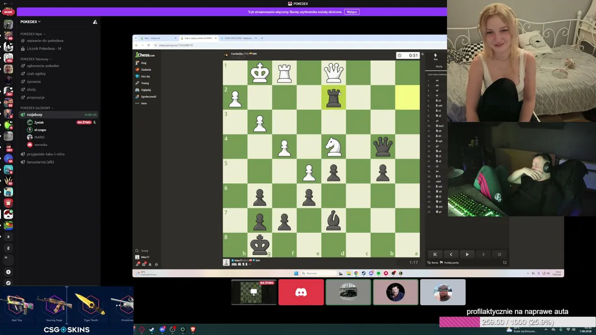This screenshot has width=596, height=335.
Task: Jump to the first move in the game
Action: [435, 255]
